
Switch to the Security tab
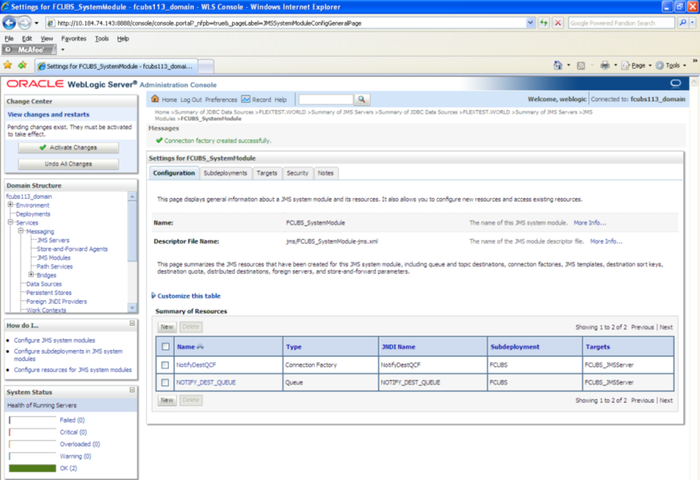tap(297, 173)
